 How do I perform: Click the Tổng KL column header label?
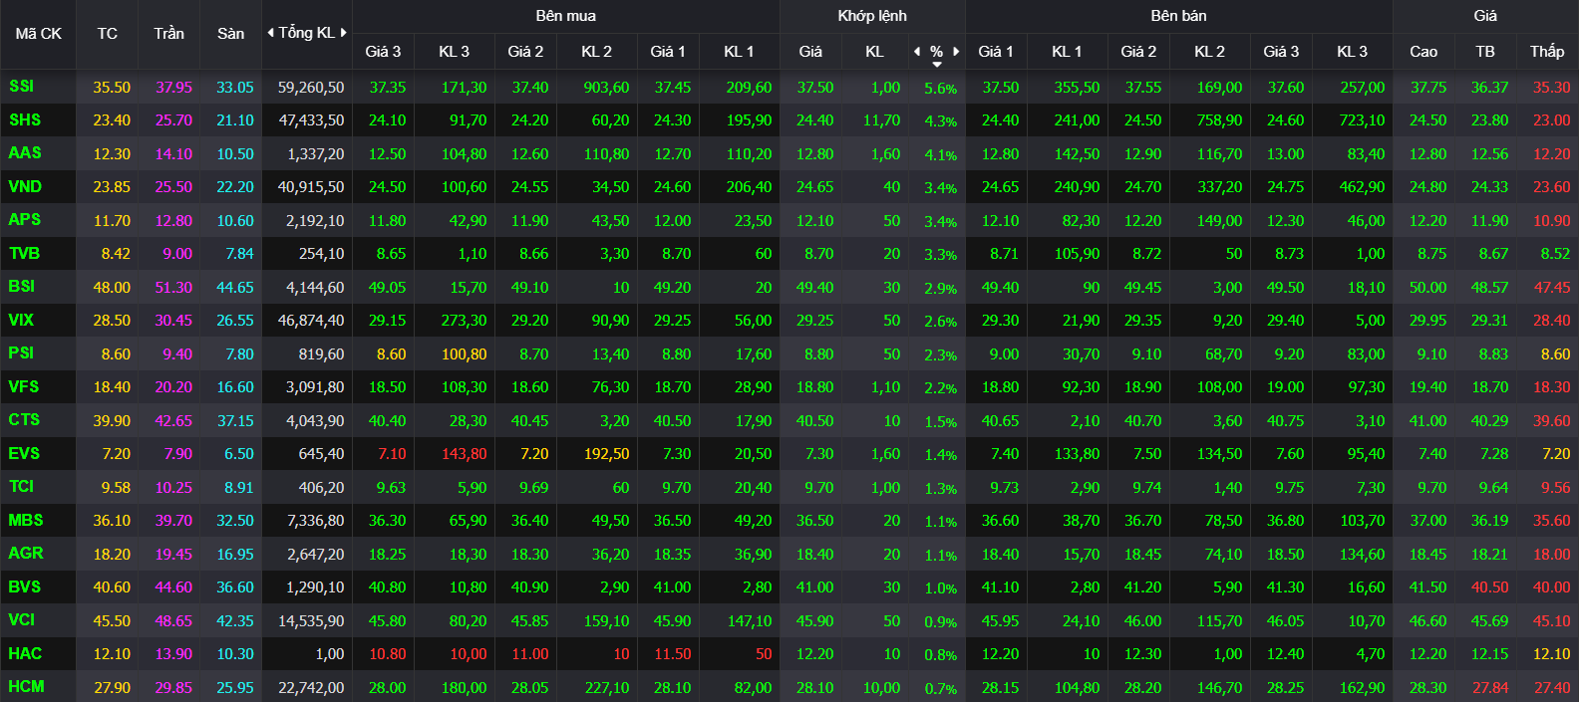tap(306, 33)
